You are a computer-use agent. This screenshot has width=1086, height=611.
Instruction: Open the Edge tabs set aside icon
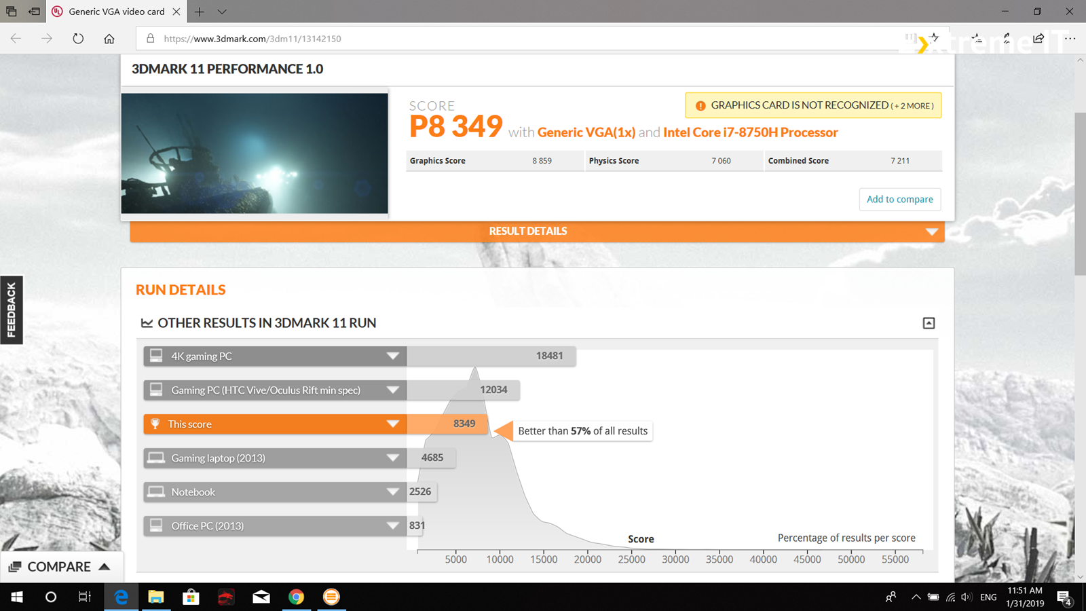click(12, 12)
